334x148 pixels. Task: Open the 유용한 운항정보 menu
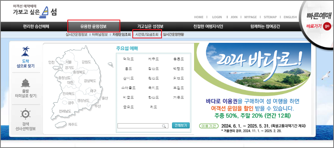tap(93, 26)
